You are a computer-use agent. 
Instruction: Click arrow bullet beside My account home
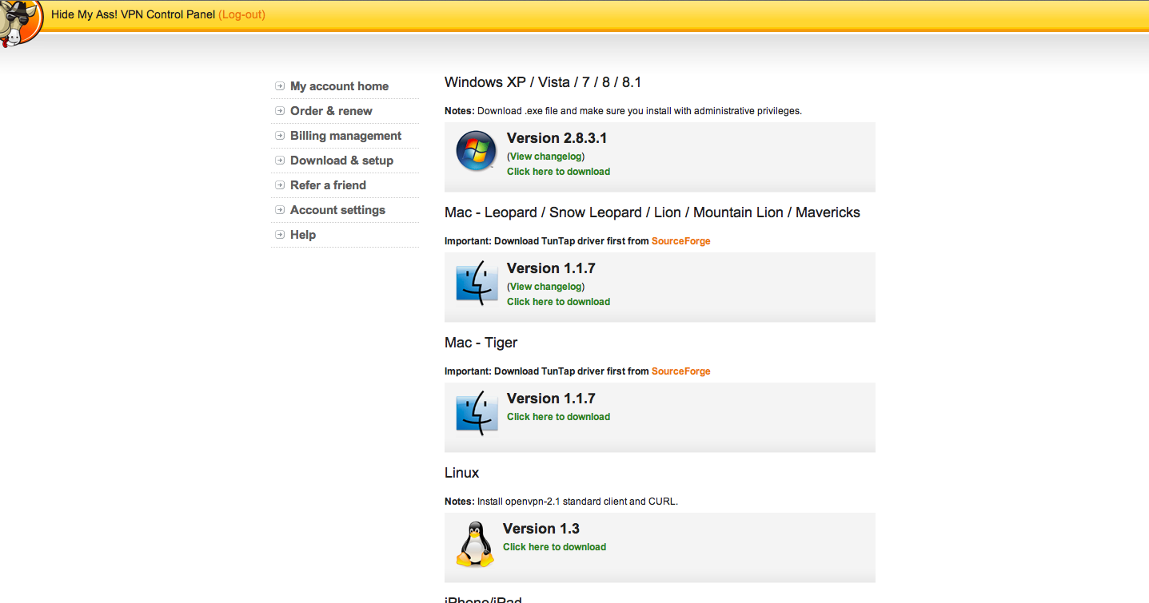tap(280, 86)
